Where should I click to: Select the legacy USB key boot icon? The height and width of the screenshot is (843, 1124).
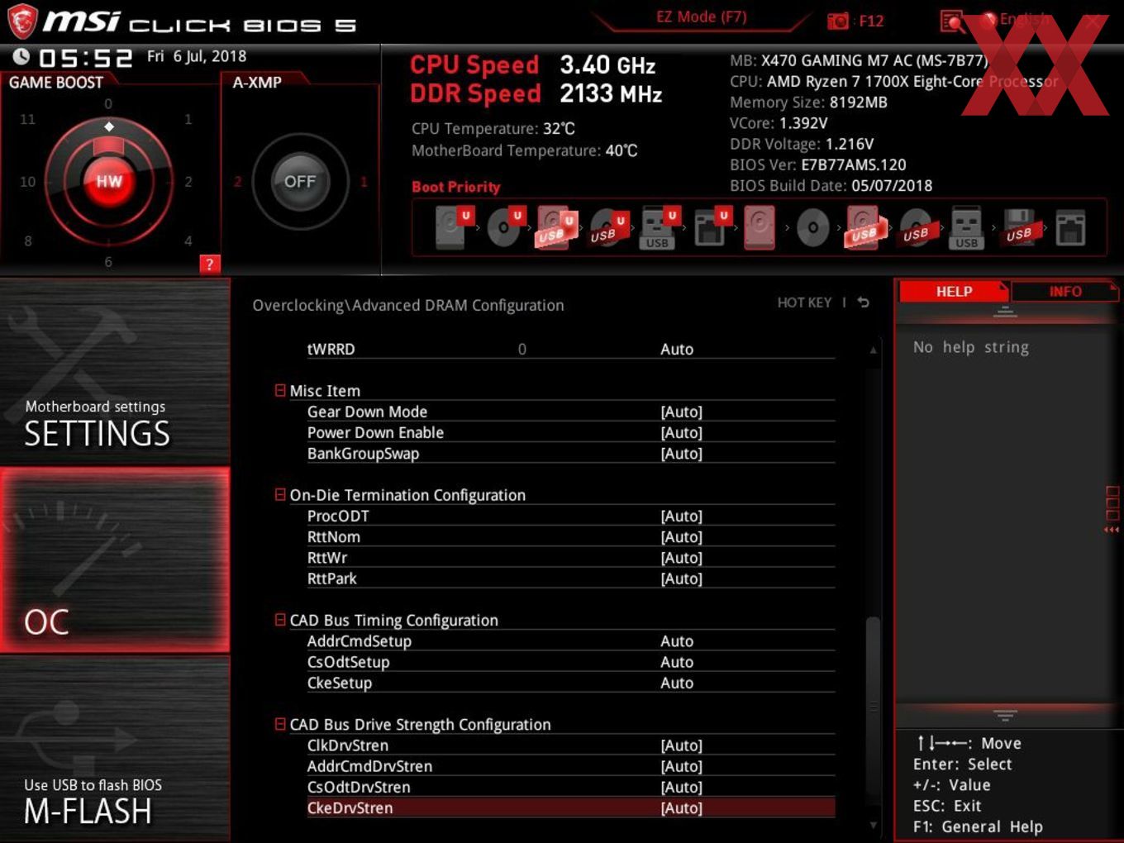(966, 227)
